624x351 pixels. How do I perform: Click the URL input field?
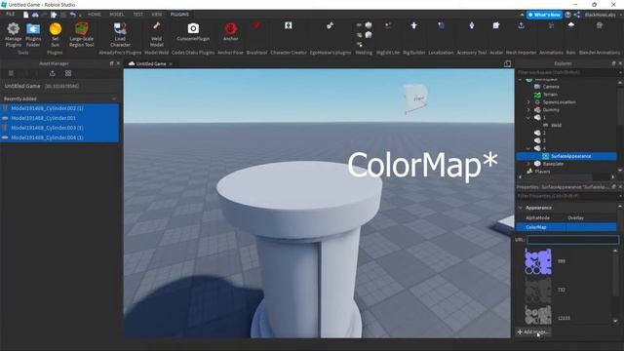[573, 240]
